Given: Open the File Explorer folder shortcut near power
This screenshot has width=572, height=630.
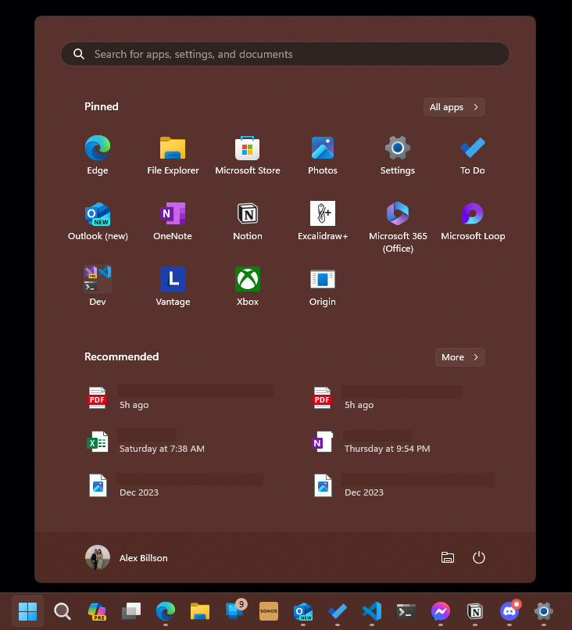Looking at the screenshot, I should click(448, 557).
